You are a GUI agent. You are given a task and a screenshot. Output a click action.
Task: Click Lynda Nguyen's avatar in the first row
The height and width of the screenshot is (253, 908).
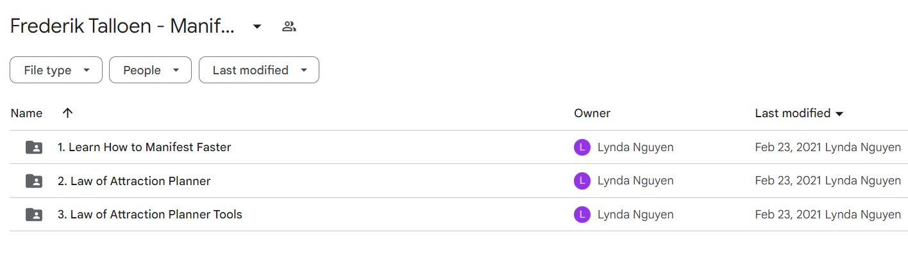click(582, 147)
